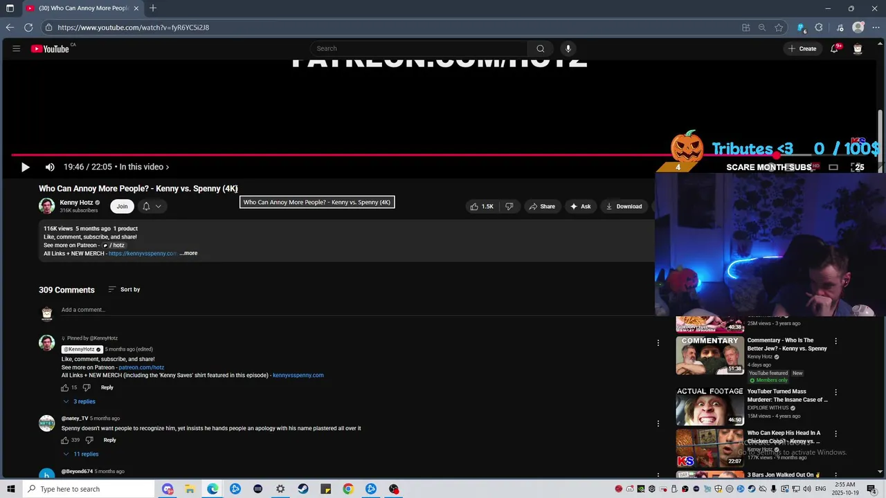The image size is (886, 498).
Task: Dislike the pinned KennyHotz comment
Action: [x=87, y=387]
